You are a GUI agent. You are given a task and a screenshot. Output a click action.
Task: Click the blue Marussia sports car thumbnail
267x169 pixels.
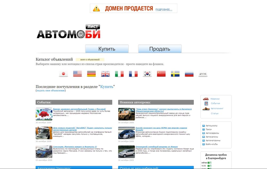click(x=44, y=152)
